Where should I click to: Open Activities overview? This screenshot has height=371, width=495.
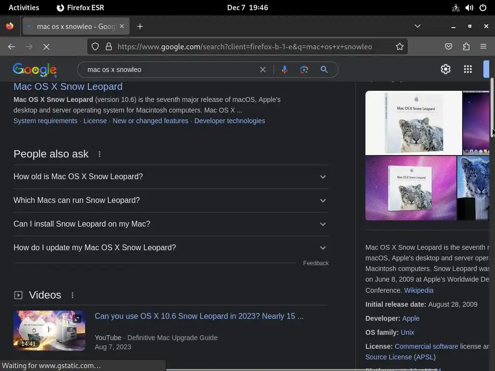[24, 8]
